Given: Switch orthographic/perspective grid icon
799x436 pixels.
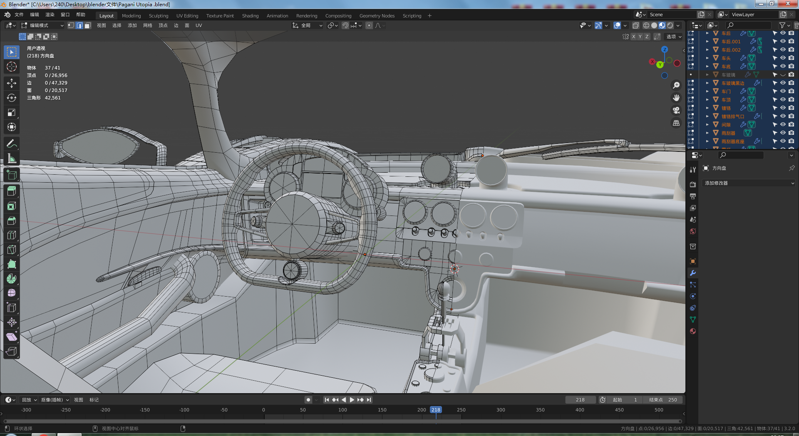Looking at the screenshot, I should coord(676,123).
